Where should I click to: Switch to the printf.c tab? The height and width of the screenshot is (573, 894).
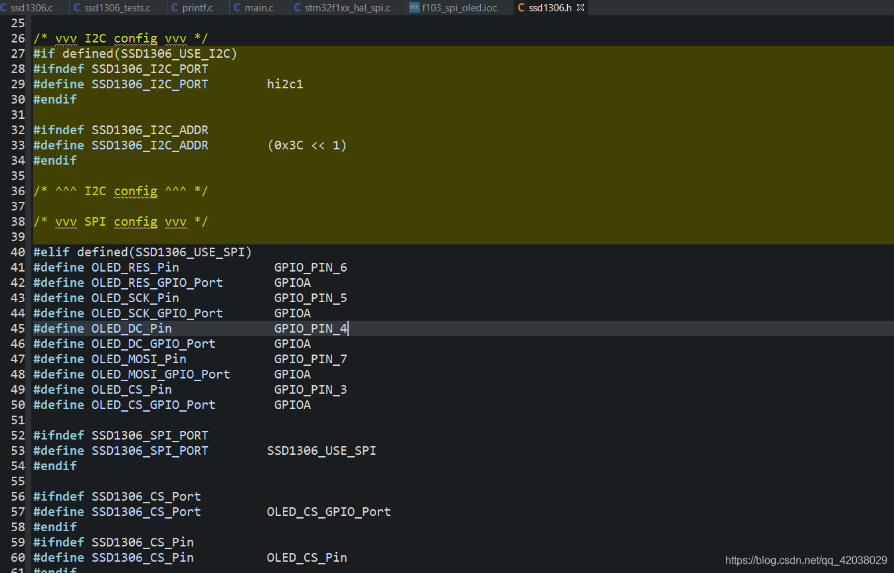197,8
